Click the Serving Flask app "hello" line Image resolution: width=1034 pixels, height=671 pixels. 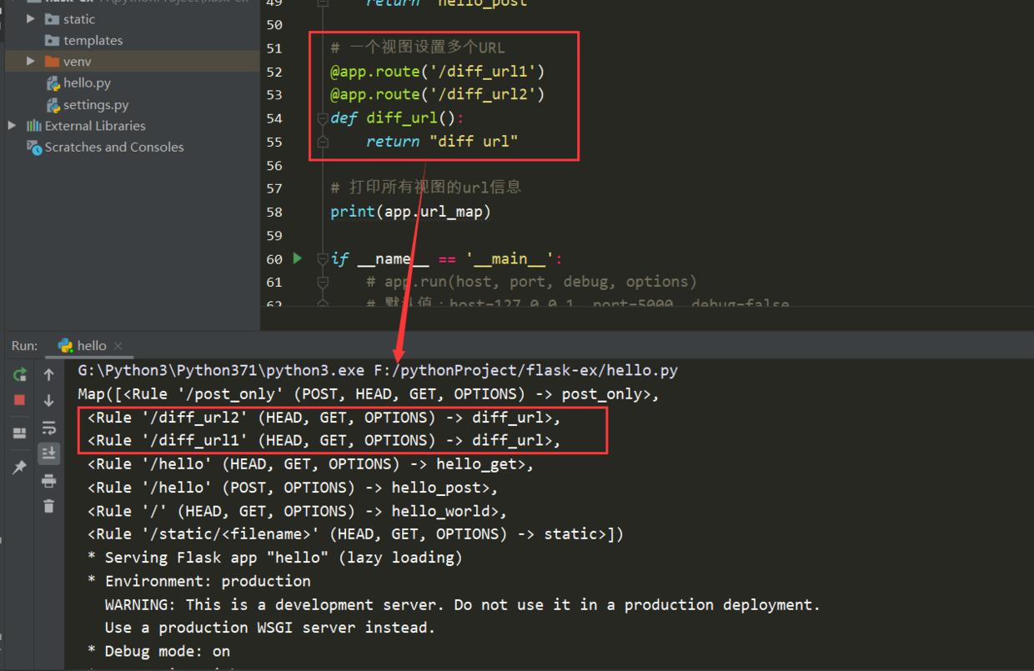coord(274,557)
